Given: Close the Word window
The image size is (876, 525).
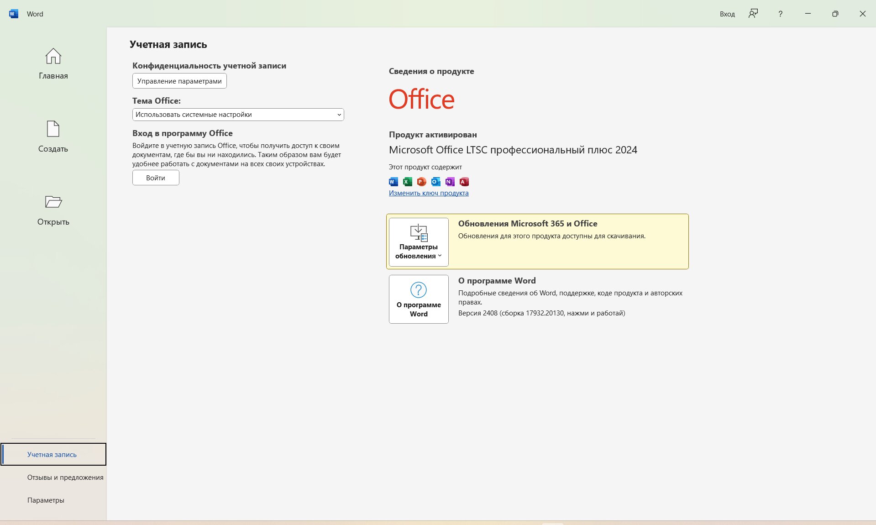Looking at the screenshot, I should coord(863,14).
